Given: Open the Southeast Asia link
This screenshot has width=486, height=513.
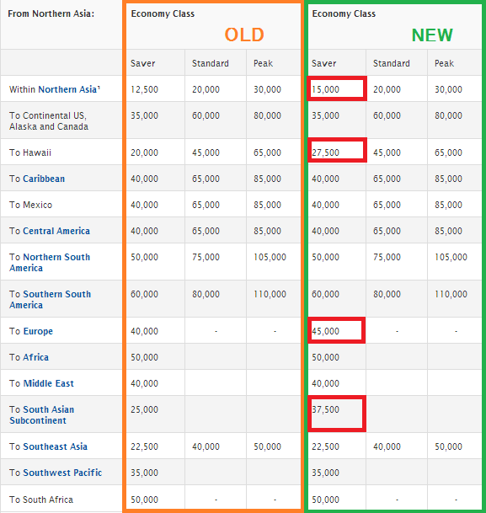Looking at the screenshot, I should click(x=55, y=446).
